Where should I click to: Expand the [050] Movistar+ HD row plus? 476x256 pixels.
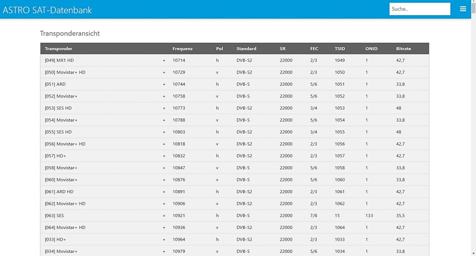pos(164,72)
